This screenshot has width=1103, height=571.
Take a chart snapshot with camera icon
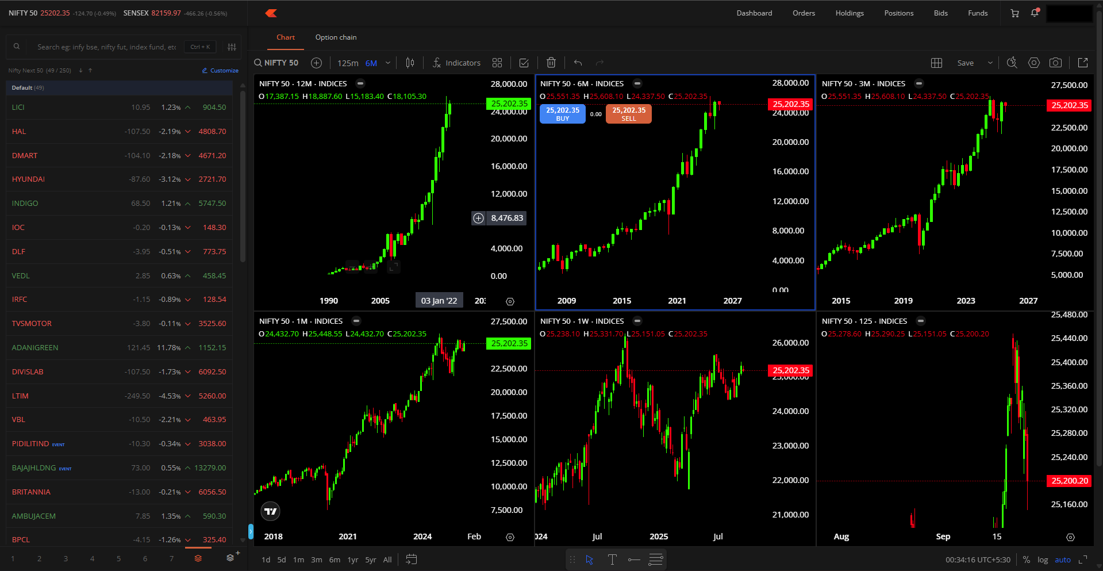tap(1055, 63)
